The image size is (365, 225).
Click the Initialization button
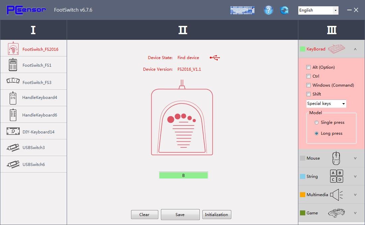tap(216, 215)
